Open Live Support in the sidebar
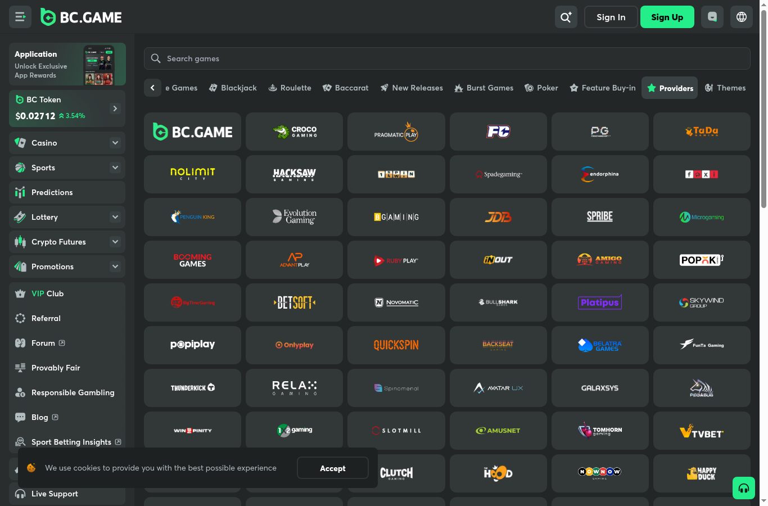The width and height of the screenshot is (768, 506). pos(67,494)
